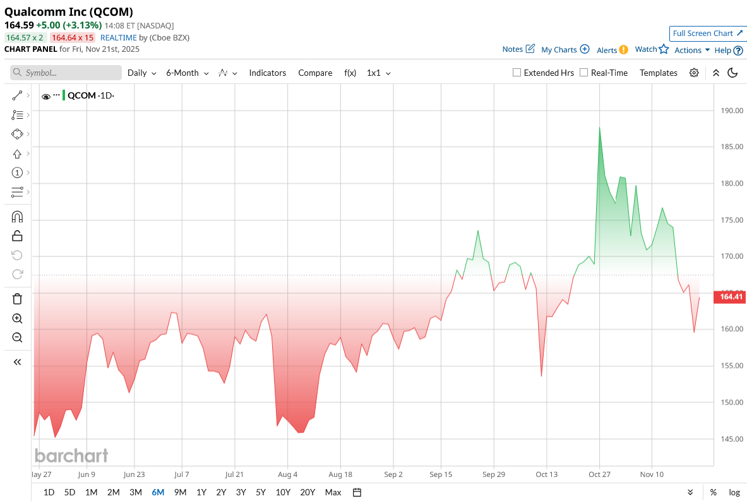747x501 pixels.
Task: Click the 164.41 price label
Action: point(730,297)
